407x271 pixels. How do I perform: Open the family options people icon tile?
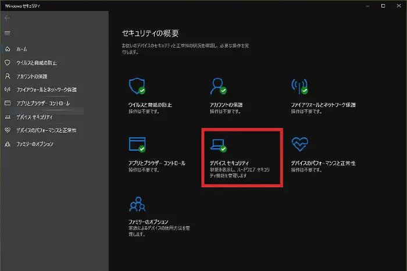[x=136, y=204]
